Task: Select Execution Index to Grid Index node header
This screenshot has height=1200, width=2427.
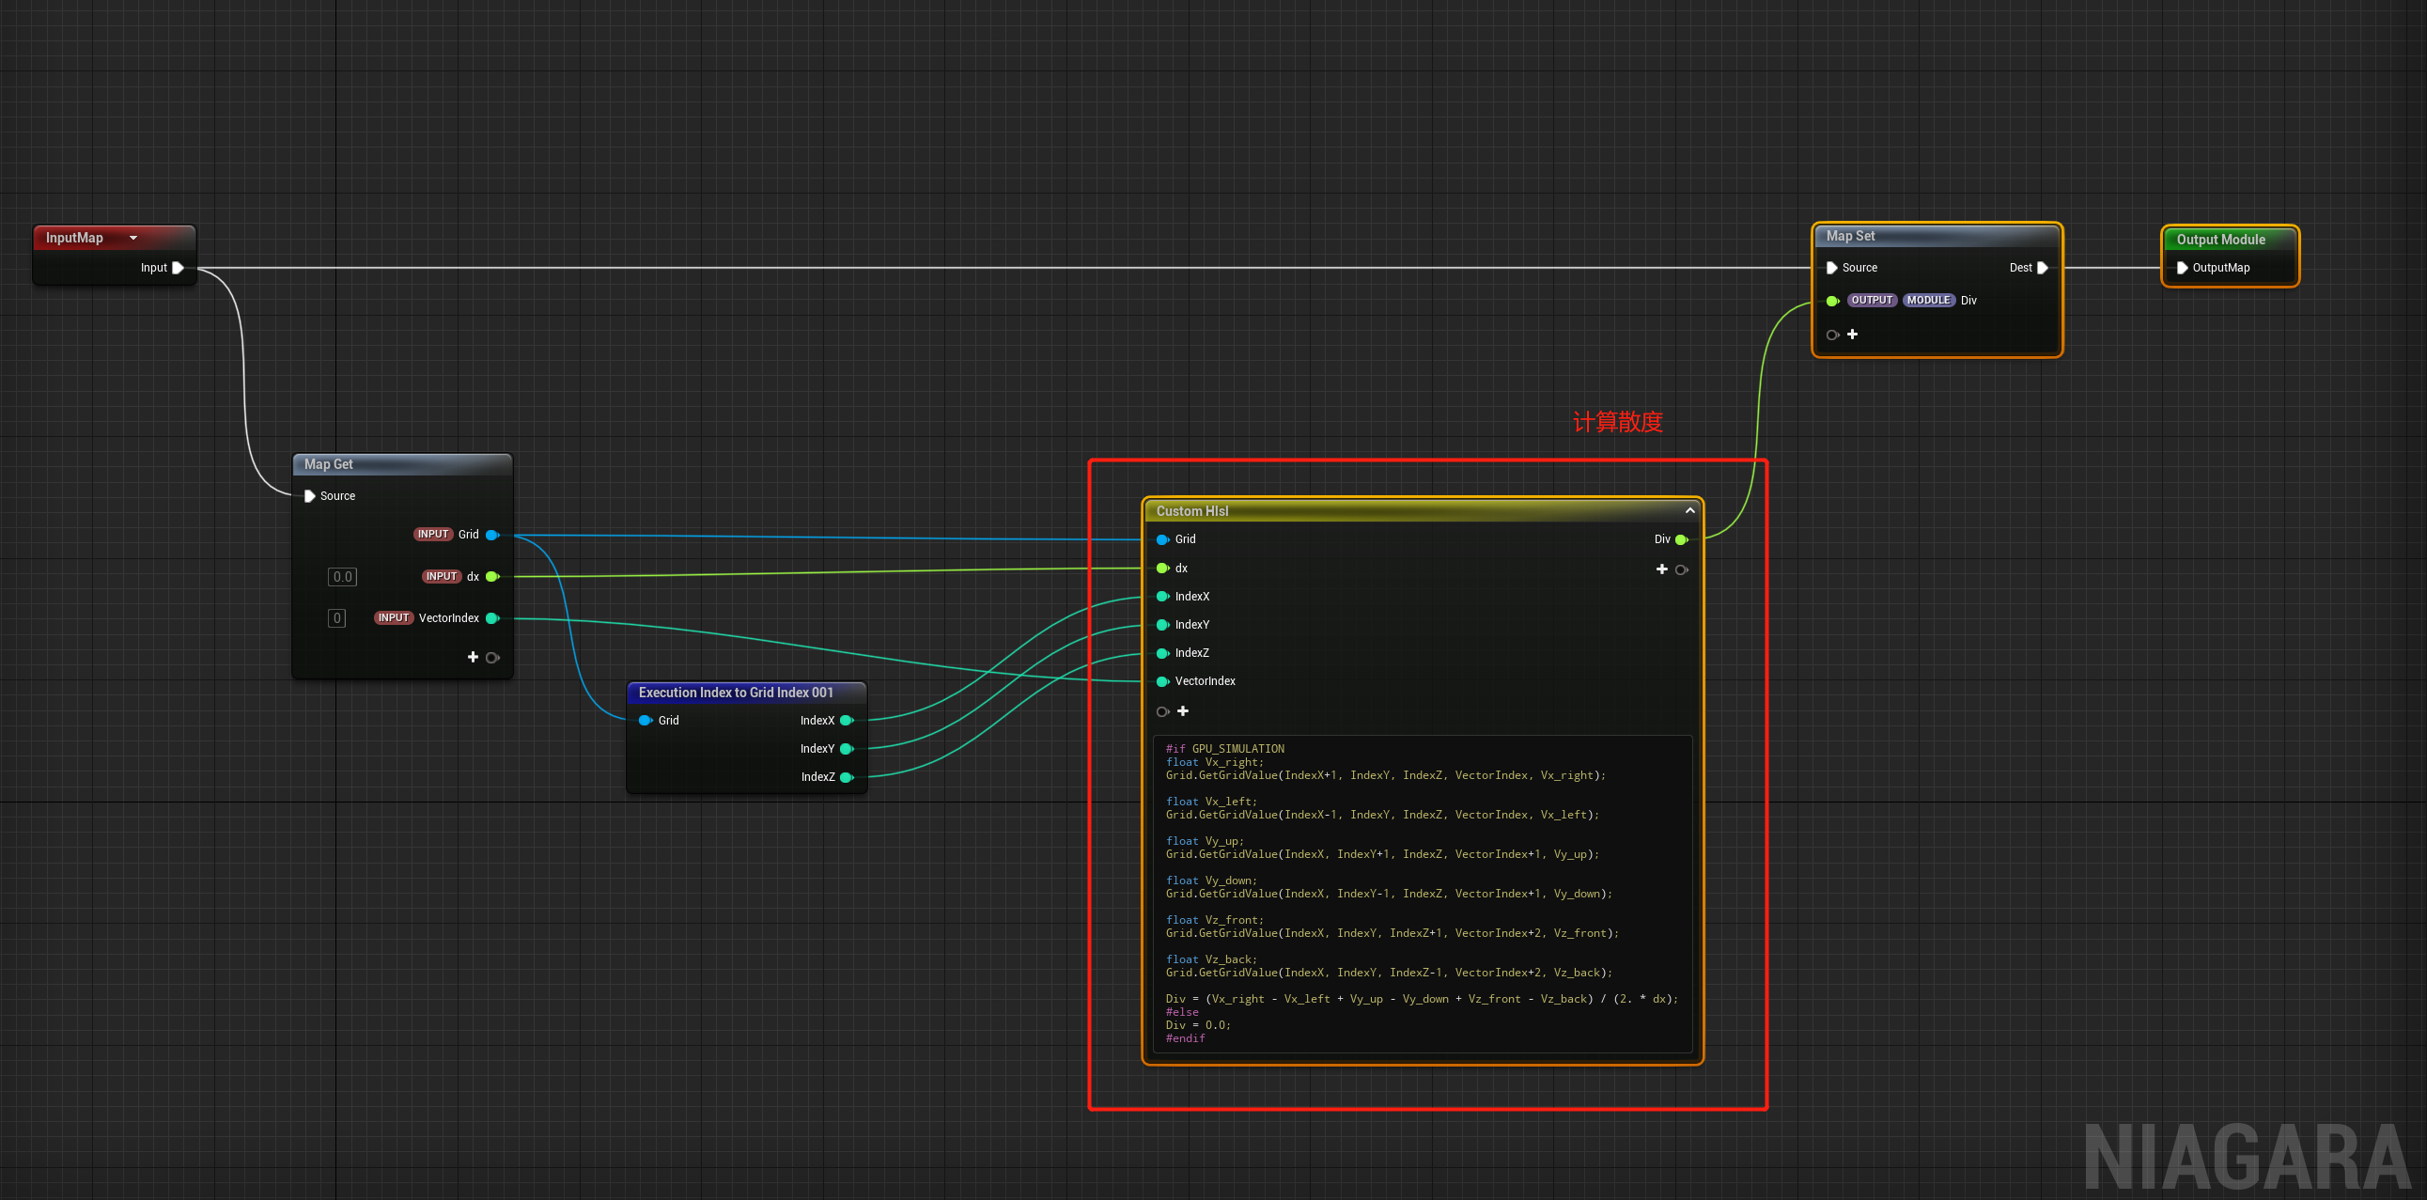Action: pyautogui.click(x=736, y=693)
